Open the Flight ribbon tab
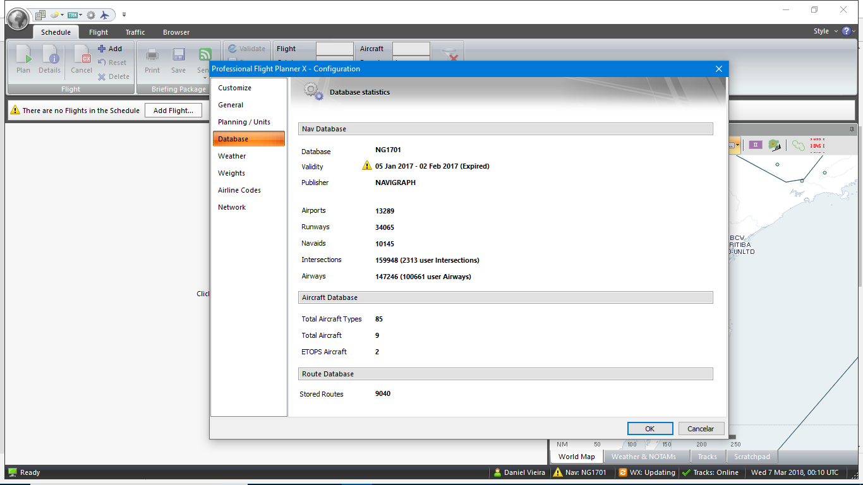 point(99,32)
